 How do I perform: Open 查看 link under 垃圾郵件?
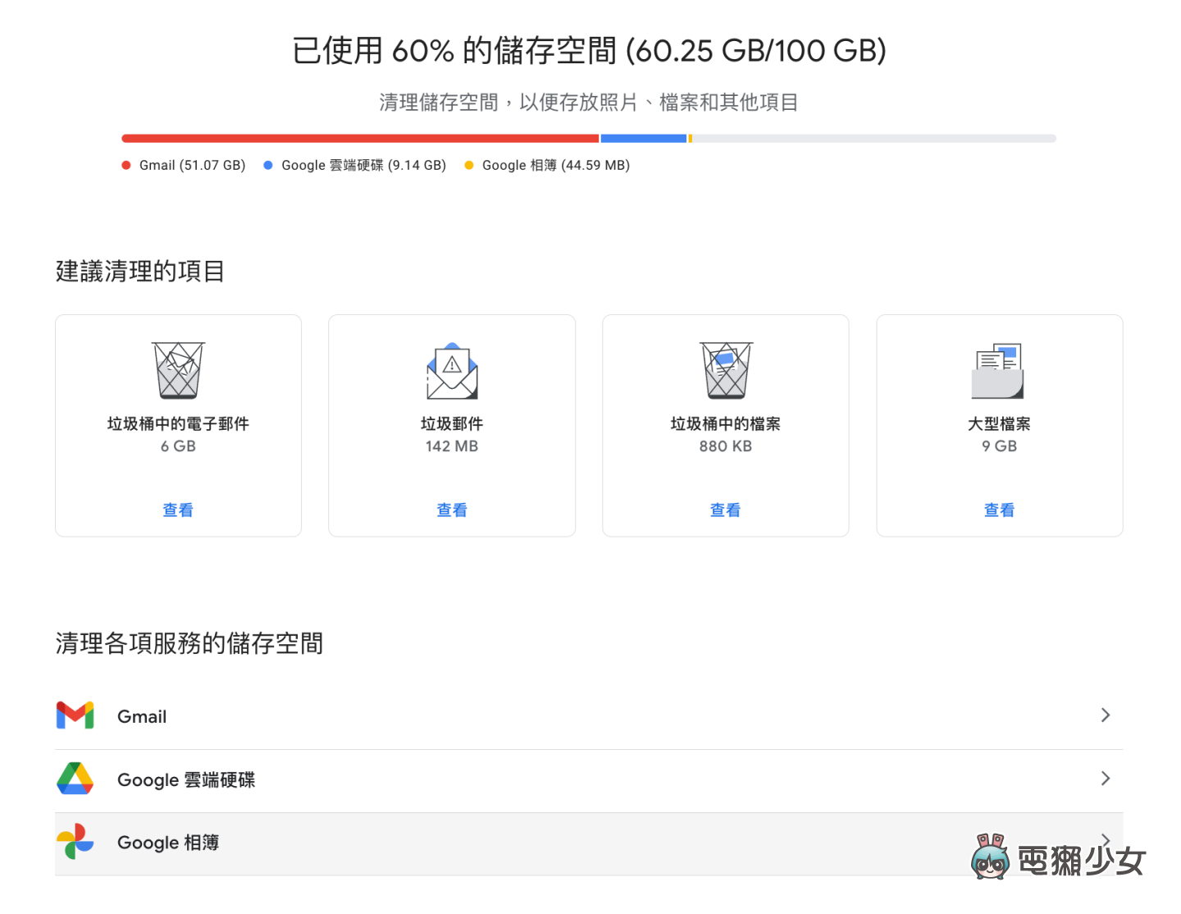452,510
